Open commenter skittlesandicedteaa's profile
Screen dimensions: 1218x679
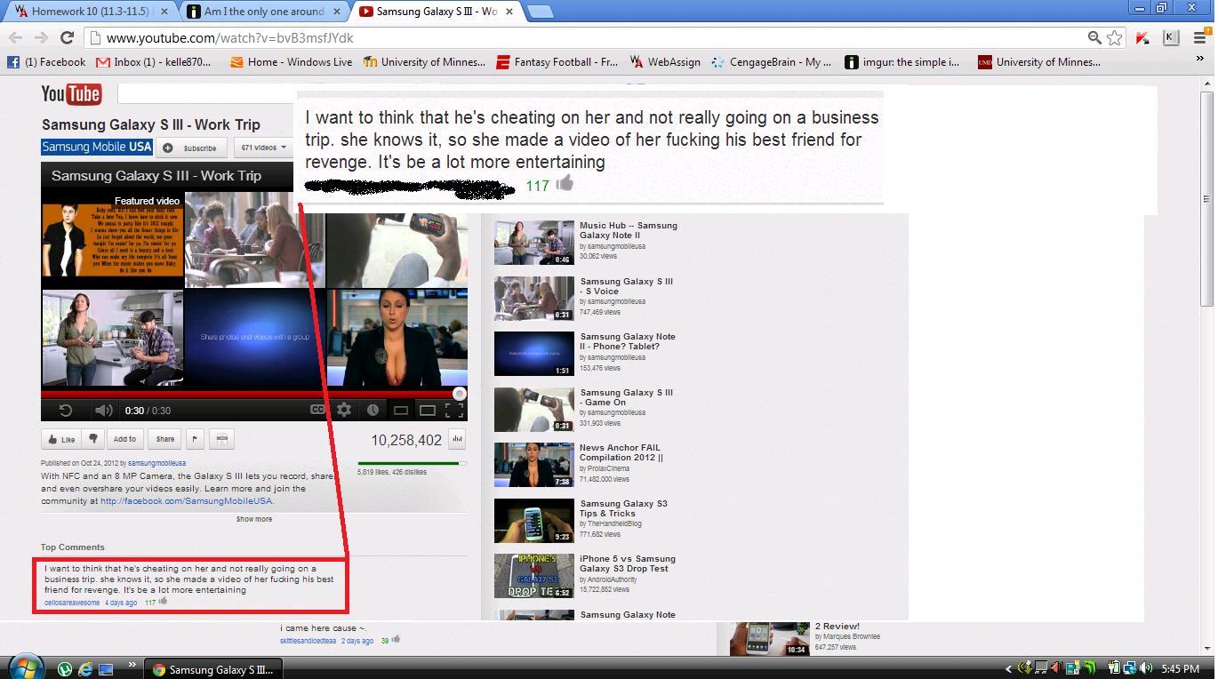(308, 641)
